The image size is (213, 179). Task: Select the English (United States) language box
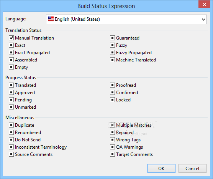click(126, 19)
